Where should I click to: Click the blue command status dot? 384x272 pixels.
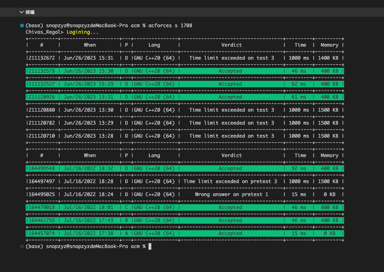tap(22, 26)
